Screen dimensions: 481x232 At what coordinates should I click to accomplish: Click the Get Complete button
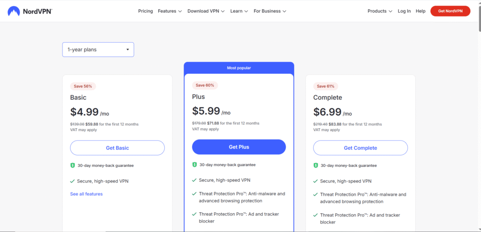[x=360, y=148]
